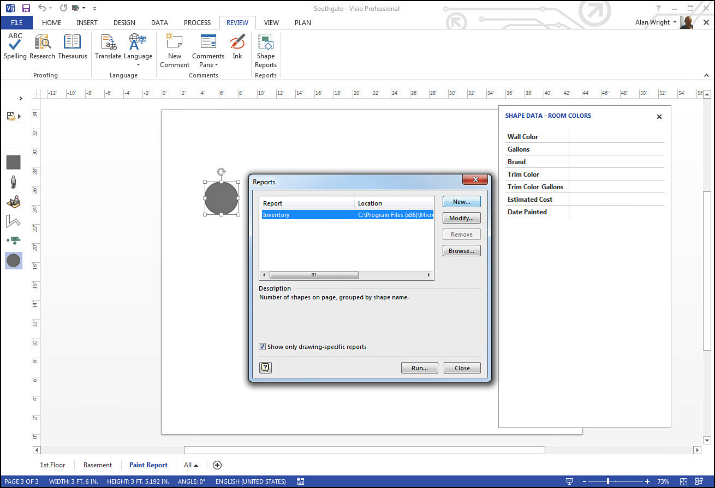This screenshot has height=488, width=715.
Task: Click the Close button in Reports dialog
Action: (462, 368)
